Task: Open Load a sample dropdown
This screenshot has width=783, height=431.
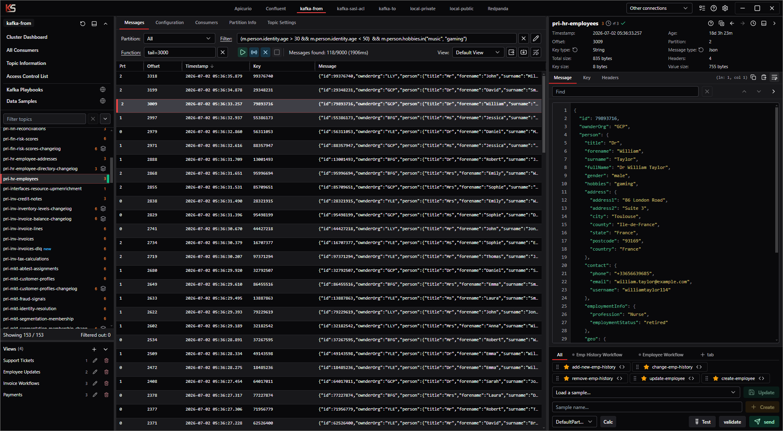Action: tap(646, 392)
